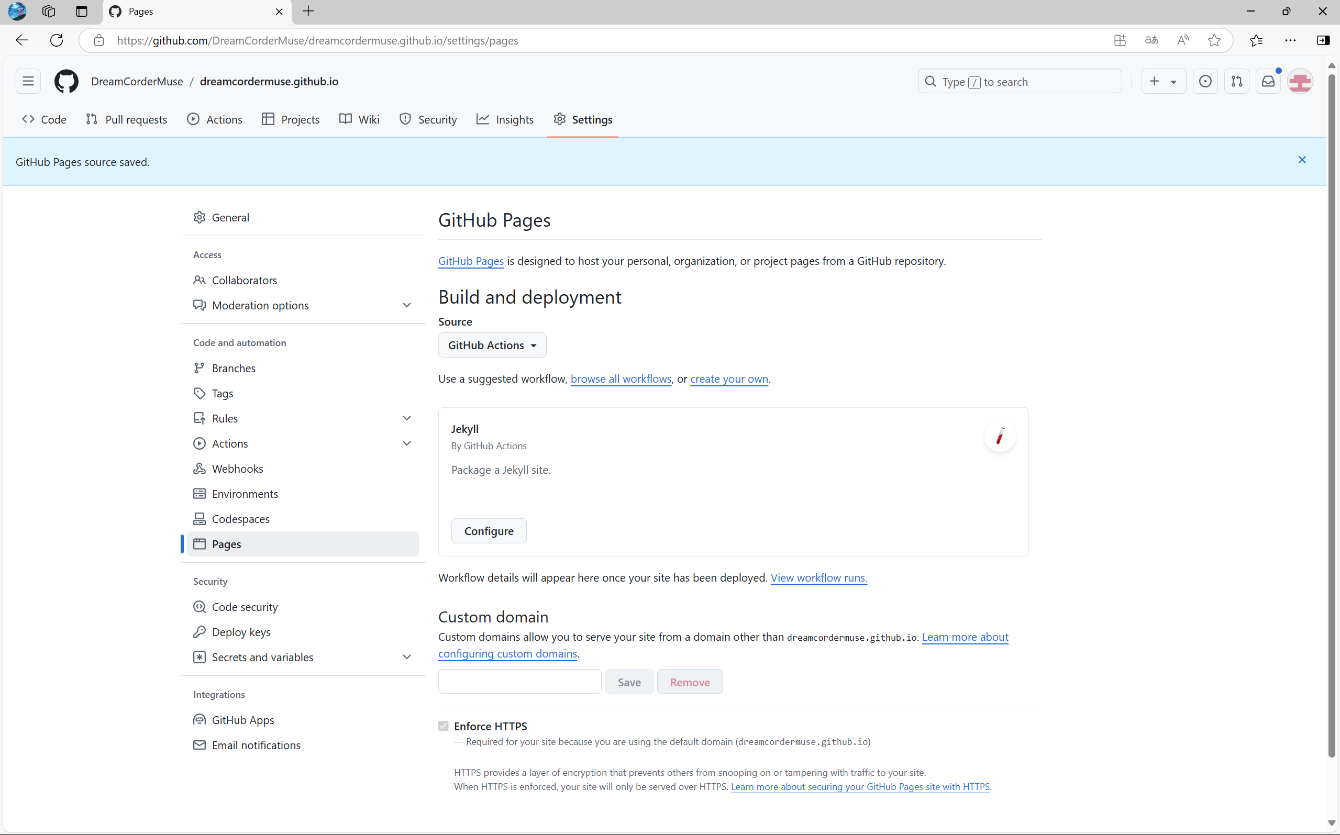Click the Remove custom domain button
The height and width of the screenshot is (835, 1340).
click(x=690, y=682)
